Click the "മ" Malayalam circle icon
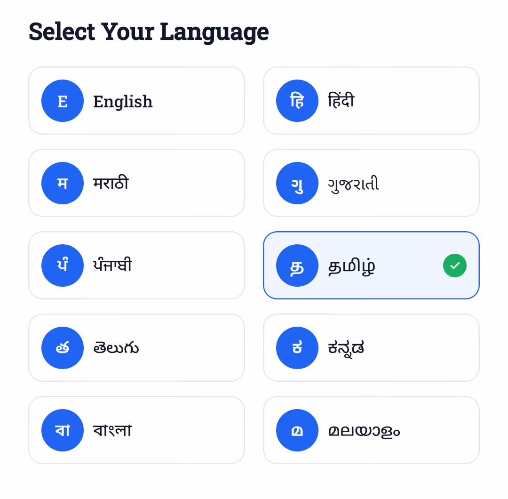 click(297, 430)
